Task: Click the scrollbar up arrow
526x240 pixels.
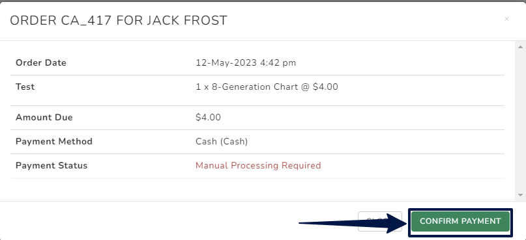Action: (520, 47)
